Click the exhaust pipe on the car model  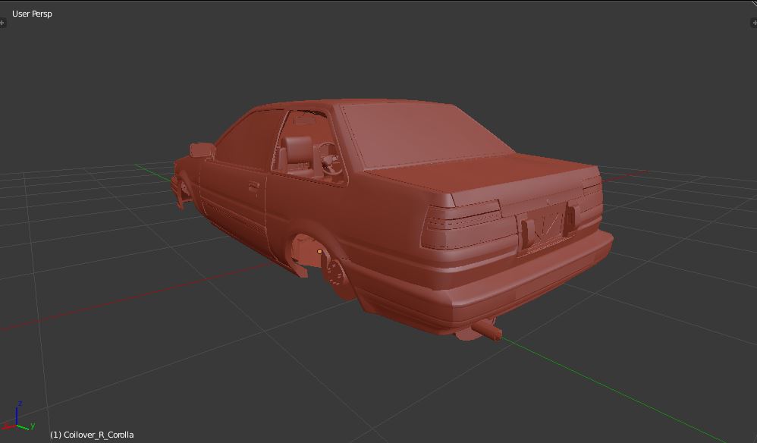[486, 330]
